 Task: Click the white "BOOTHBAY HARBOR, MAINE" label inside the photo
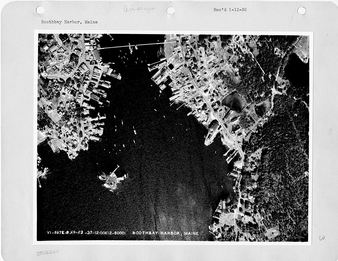(165, 233)
